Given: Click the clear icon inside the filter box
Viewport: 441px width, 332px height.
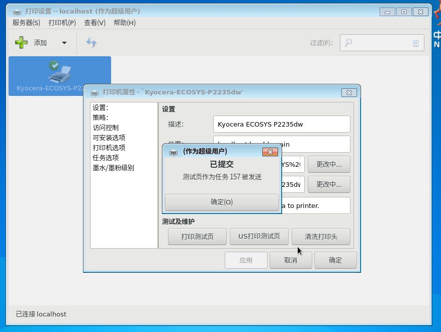Looking at the screenshot, I should click(x=416, y=43).
